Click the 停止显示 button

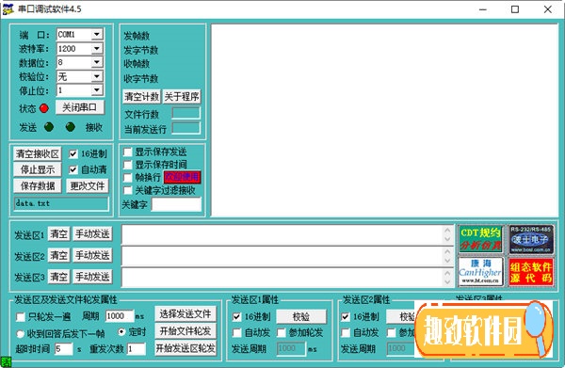[38, 169]
